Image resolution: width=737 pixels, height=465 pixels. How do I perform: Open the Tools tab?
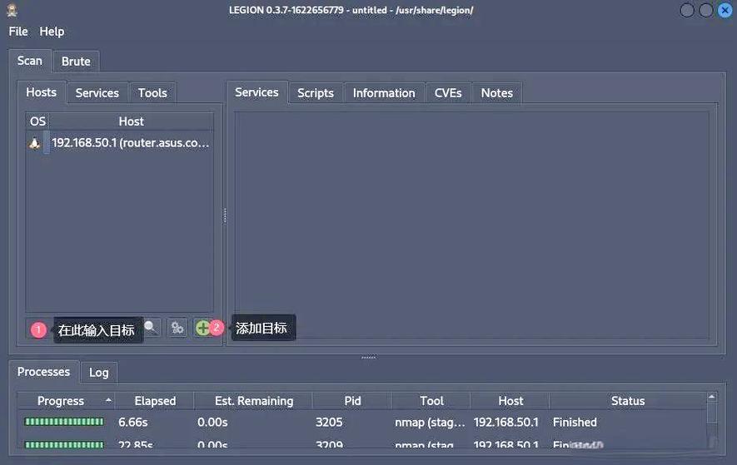(152, 93)
